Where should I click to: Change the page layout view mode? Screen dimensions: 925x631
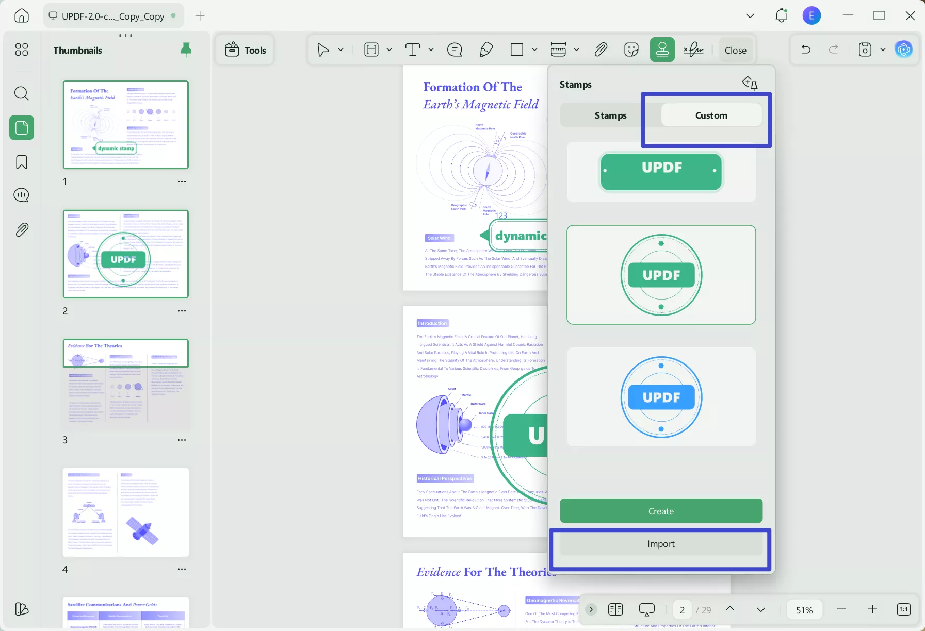click(615, 609)
